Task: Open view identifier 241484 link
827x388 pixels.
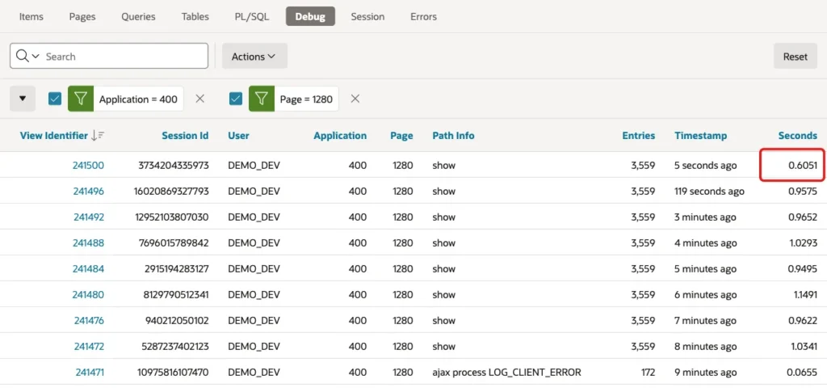Action: pyautogui.click(x=88, y=268)
